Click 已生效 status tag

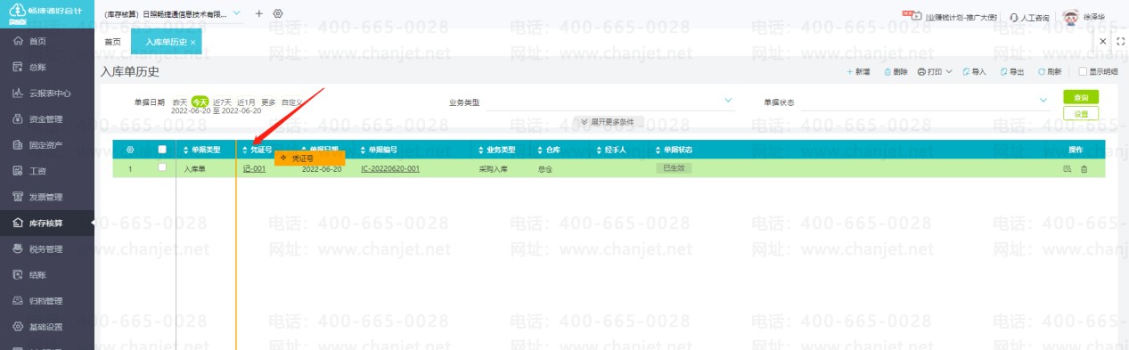674,168
